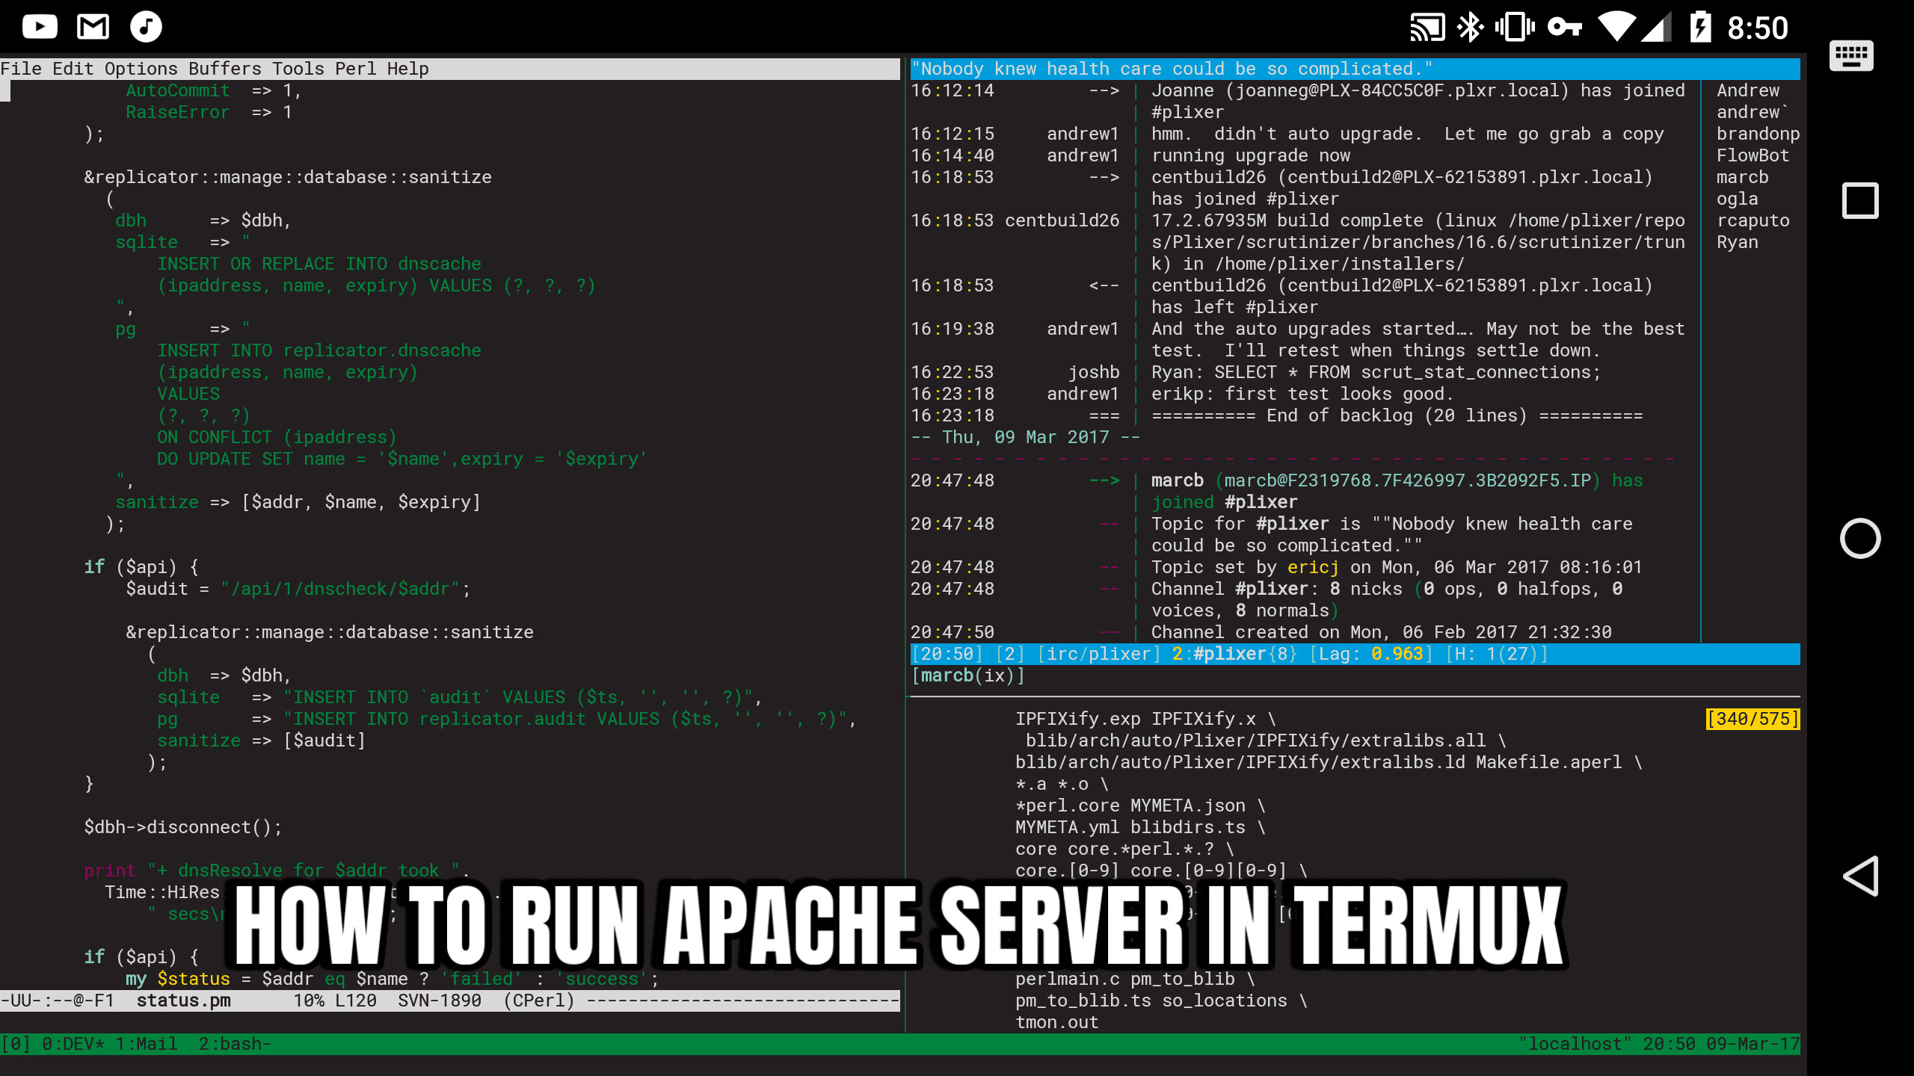
Task: Tap the music note notification icon
Action: point(146,27)
